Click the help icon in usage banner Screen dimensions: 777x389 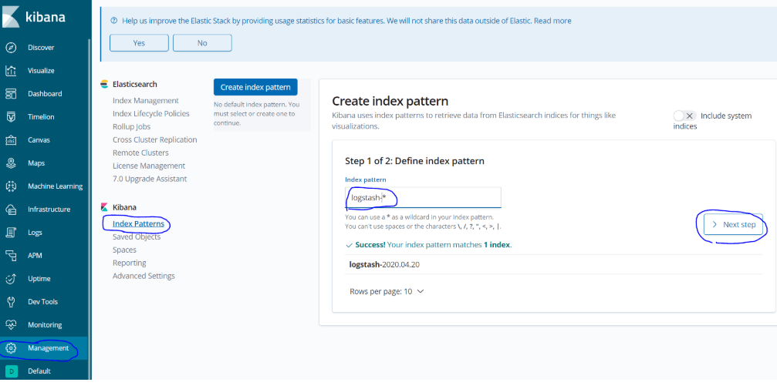114,21
